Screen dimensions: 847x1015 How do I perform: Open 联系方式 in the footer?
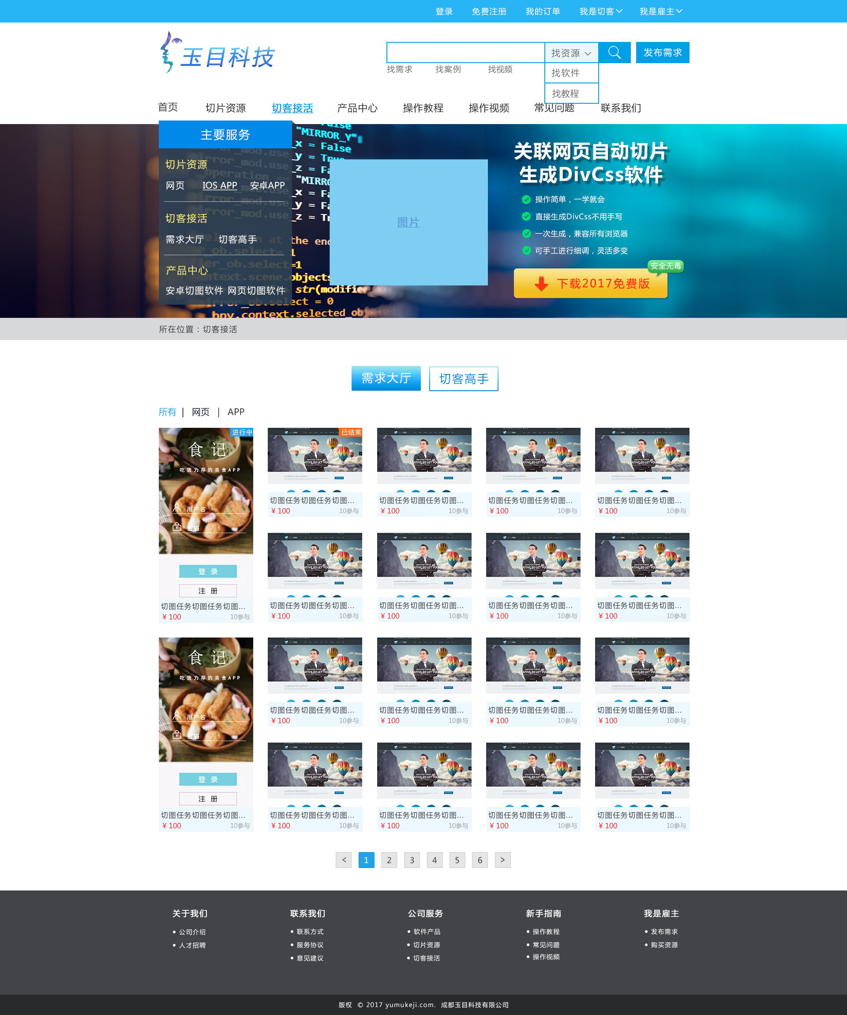click(x=310, y=932)
